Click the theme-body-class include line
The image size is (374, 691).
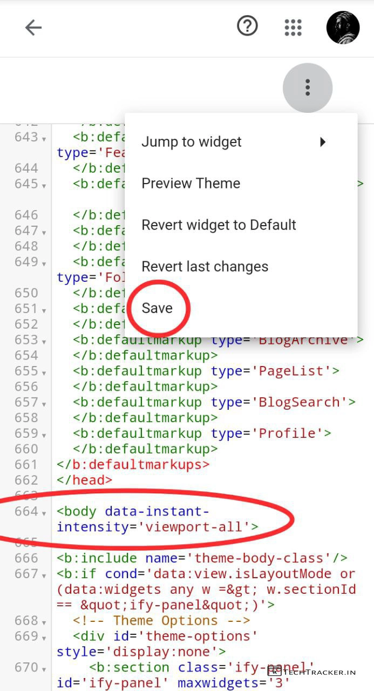click(x=201, y=558)
